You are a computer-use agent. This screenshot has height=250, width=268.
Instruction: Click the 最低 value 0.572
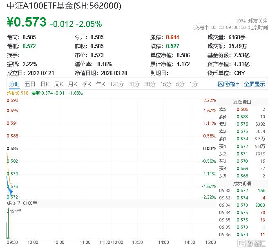pyautogui.click(x=29, y=46)
